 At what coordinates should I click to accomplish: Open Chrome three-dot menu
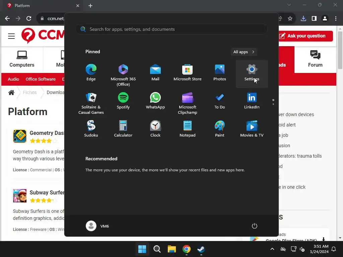pos(336,18)
